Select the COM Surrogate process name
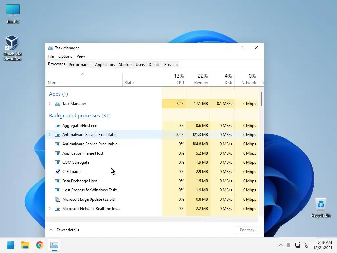The width and height of the screenshot is (337, 253). point(76,162)
